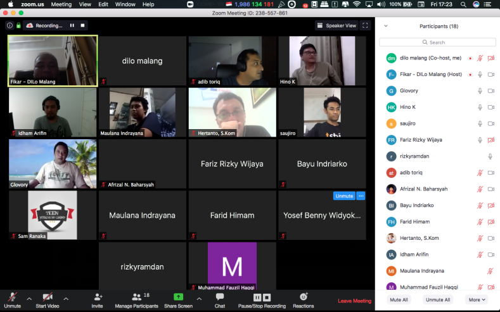500x312 pixels.
Task: Start Share Screen
Action: [x=178, y=300]
